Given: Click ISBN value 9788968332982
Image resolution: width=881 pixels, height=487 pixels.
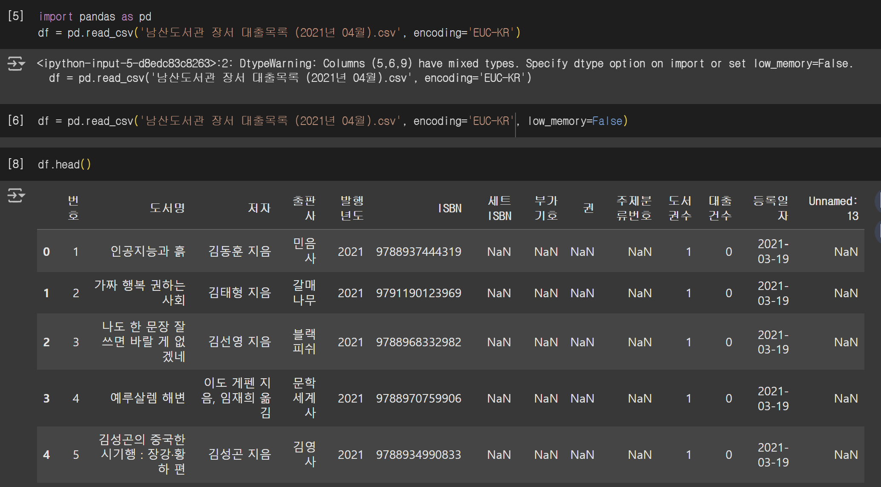Looking at the screenshot, I should pos(419,342).
